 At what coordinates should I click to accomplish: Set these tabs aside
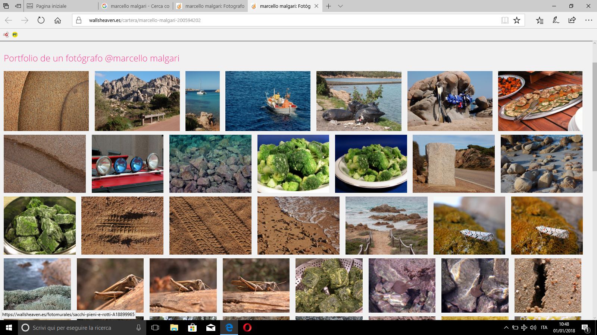pos(18,6)
